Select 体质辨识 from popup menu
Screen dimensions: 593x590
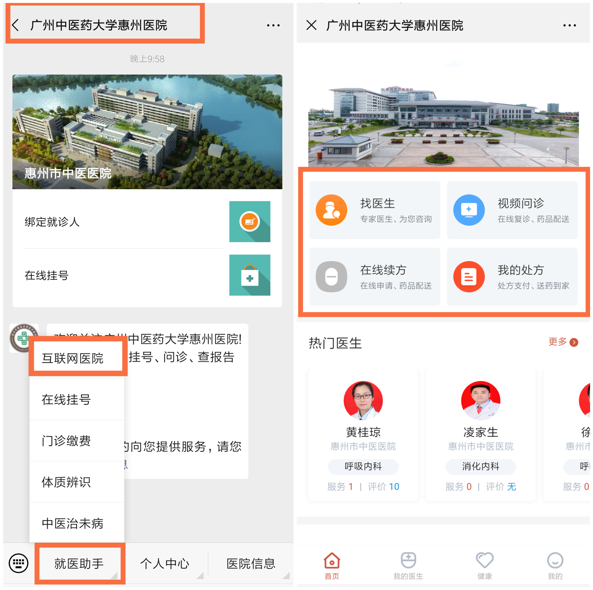tap(77, 482)
